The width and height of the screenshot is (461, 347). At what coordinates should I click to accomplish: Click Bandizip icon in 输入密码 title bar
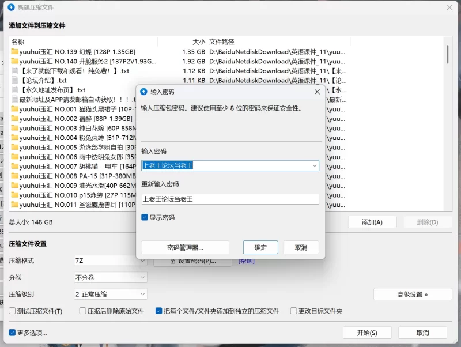[144, 92]
